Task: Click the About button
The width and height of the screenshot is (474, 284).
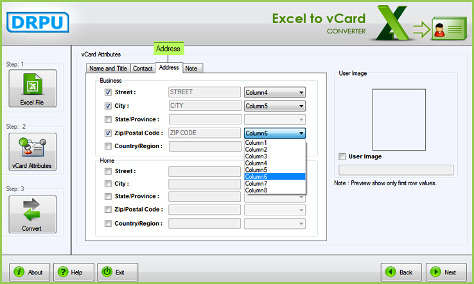Action: pos(30,272)
